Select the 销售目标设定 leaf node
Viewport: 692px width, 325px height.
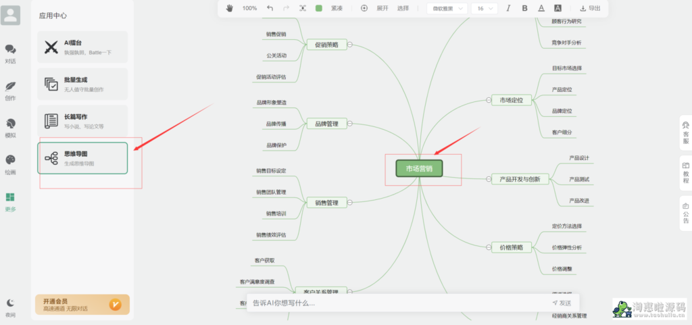pos(271,171)
